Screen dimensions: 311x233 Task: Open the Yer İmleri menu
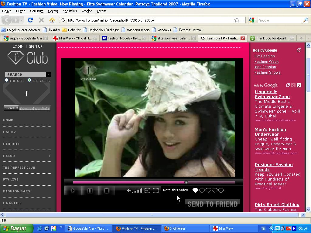click(x=70, y=11)
